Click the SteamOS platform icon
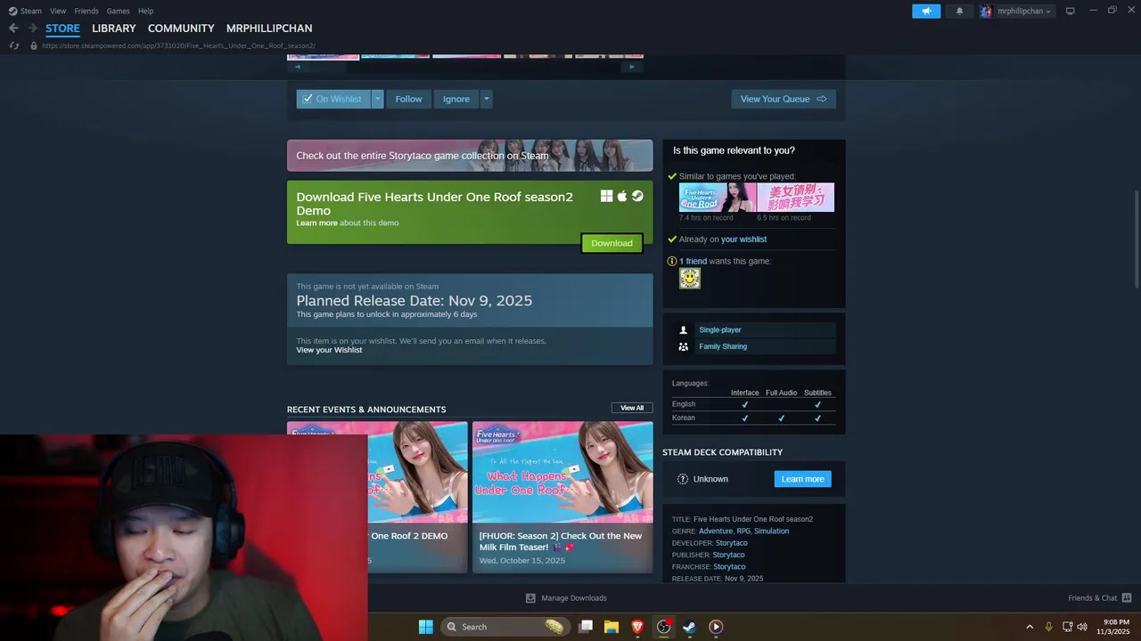Screen dimensions: 1141x641 [637, 196]
